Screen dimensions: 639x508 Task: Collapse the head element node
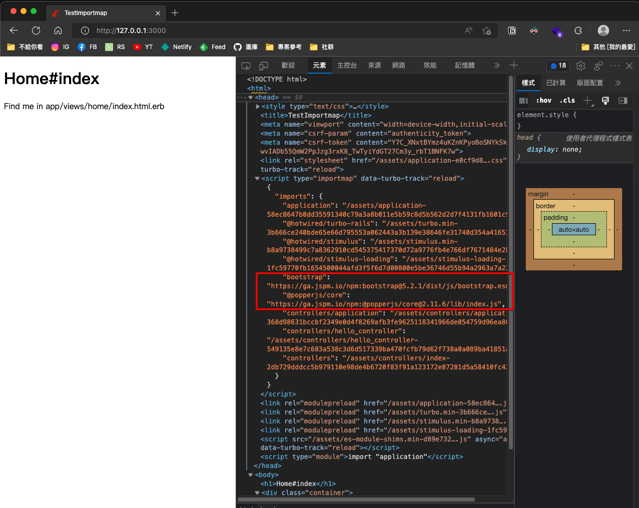click(251, 98)
